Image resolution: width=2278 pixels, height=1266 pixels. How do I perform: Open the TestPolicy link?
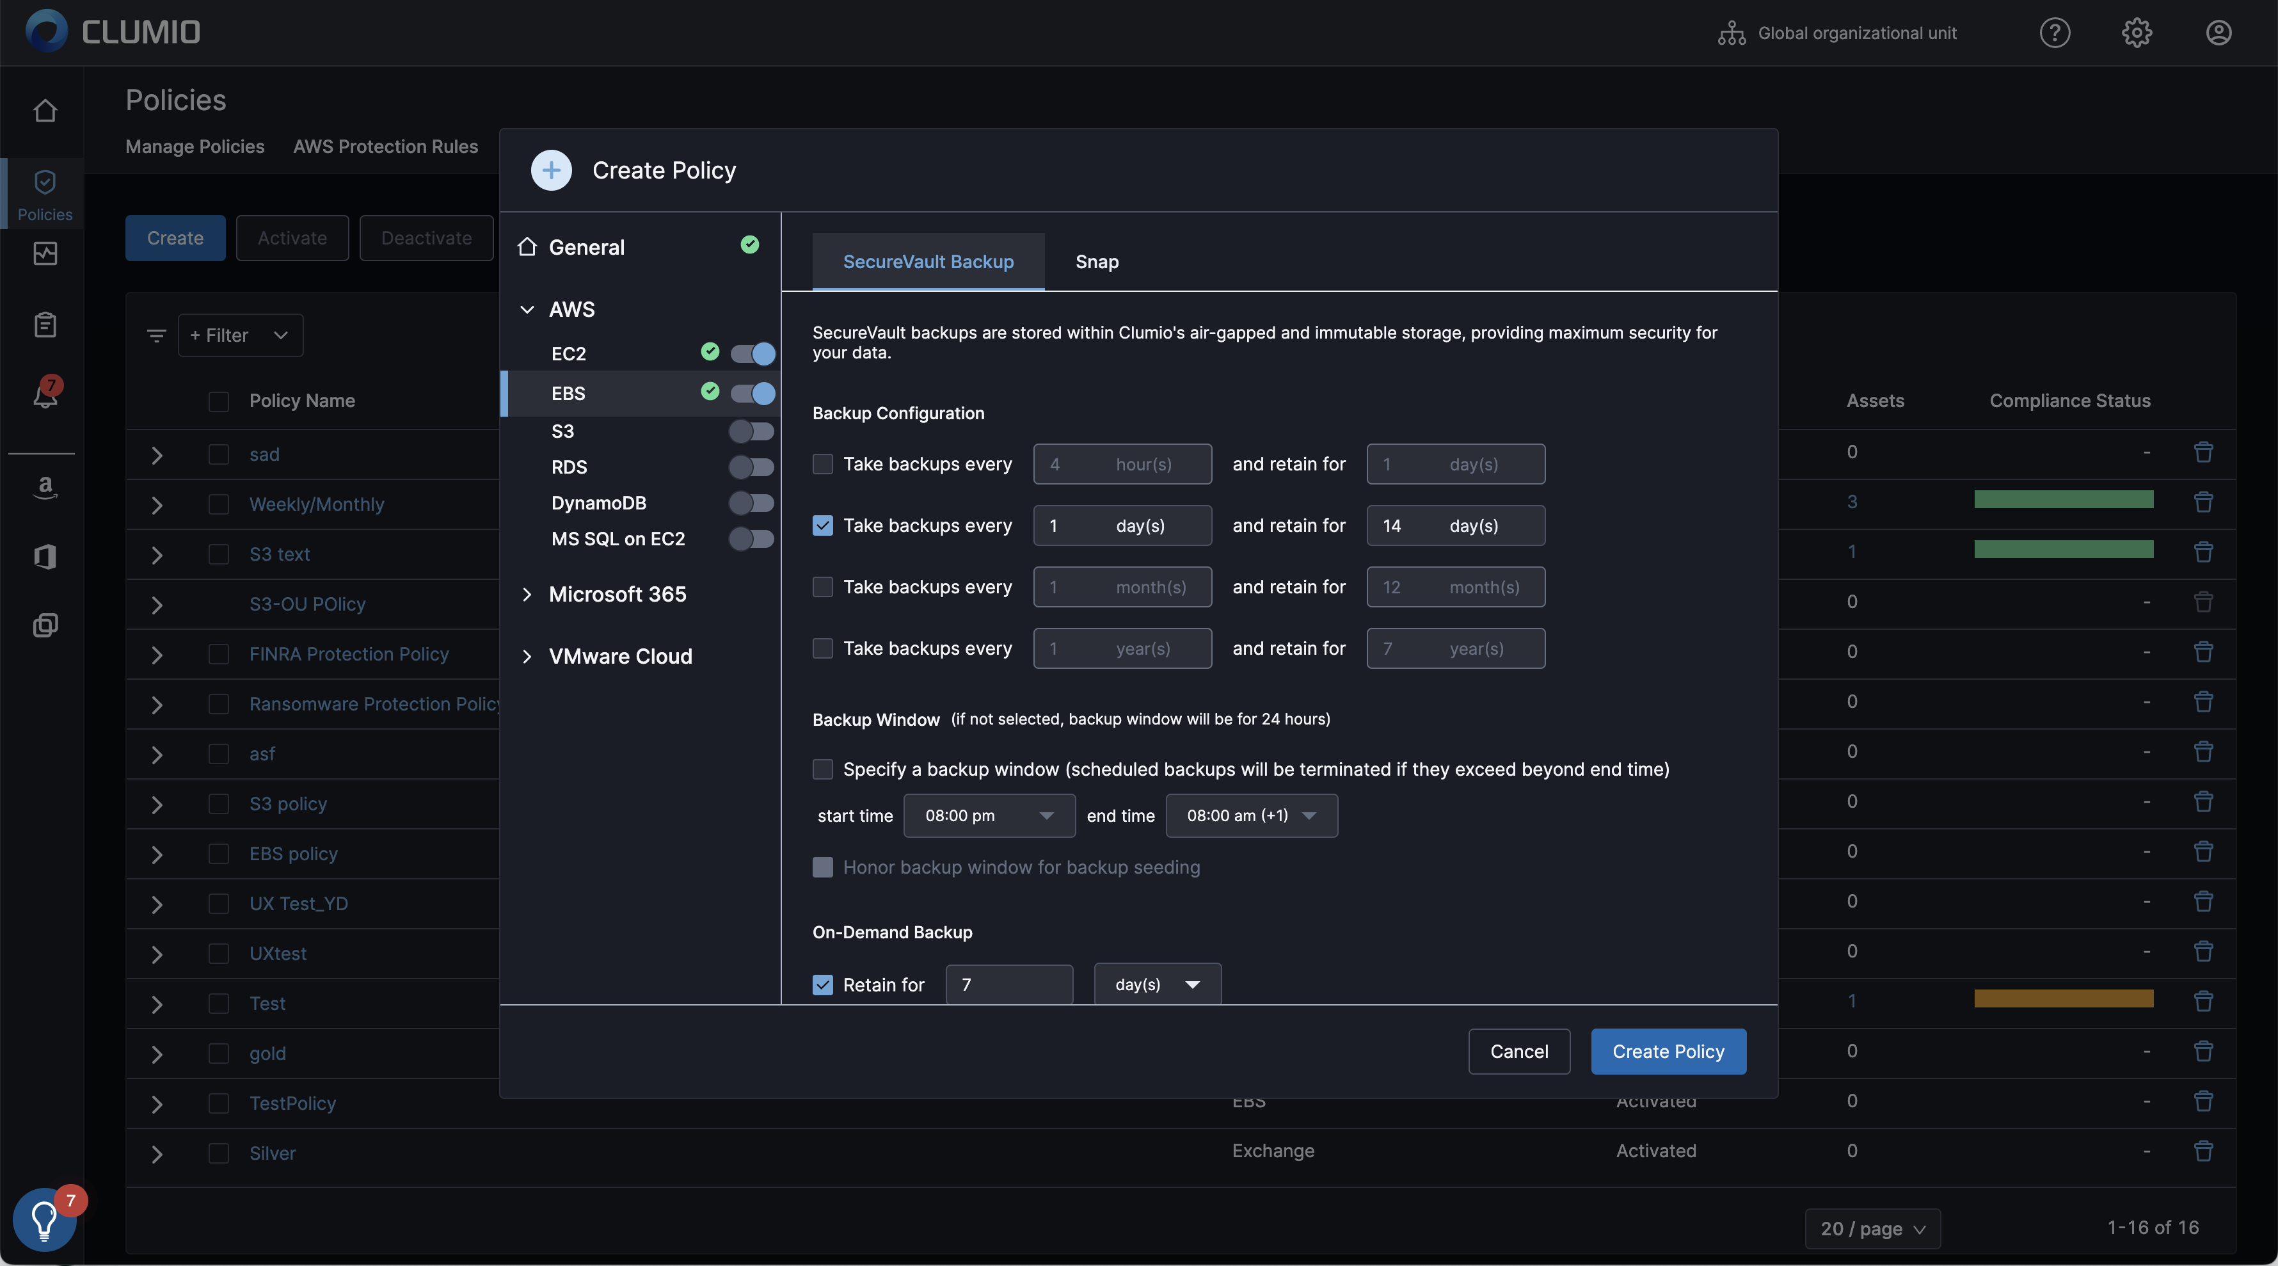(x=292, y=1103)
